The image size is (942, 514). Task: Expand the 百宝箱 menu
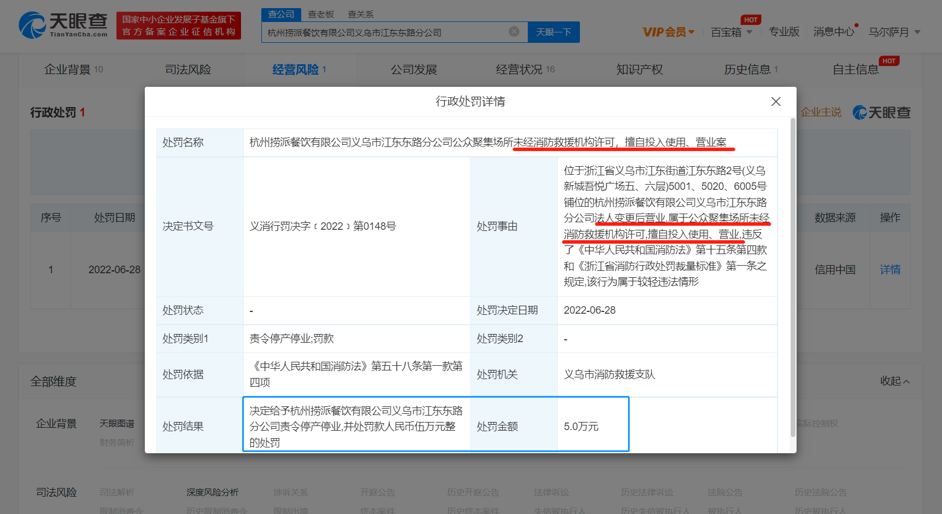[x=732, y=32]
